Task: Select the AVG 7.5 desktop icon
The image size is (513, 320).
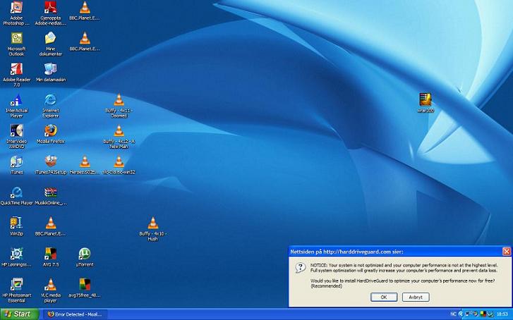Action: [50, 254]
